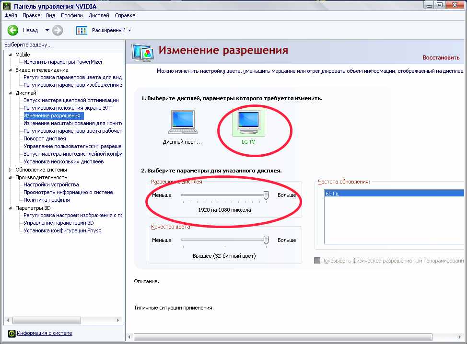The width and height of the screenshot is (467, 344).
Task: Collapse the Параметры 3D tree section
Action: click(x=11, y=208)
